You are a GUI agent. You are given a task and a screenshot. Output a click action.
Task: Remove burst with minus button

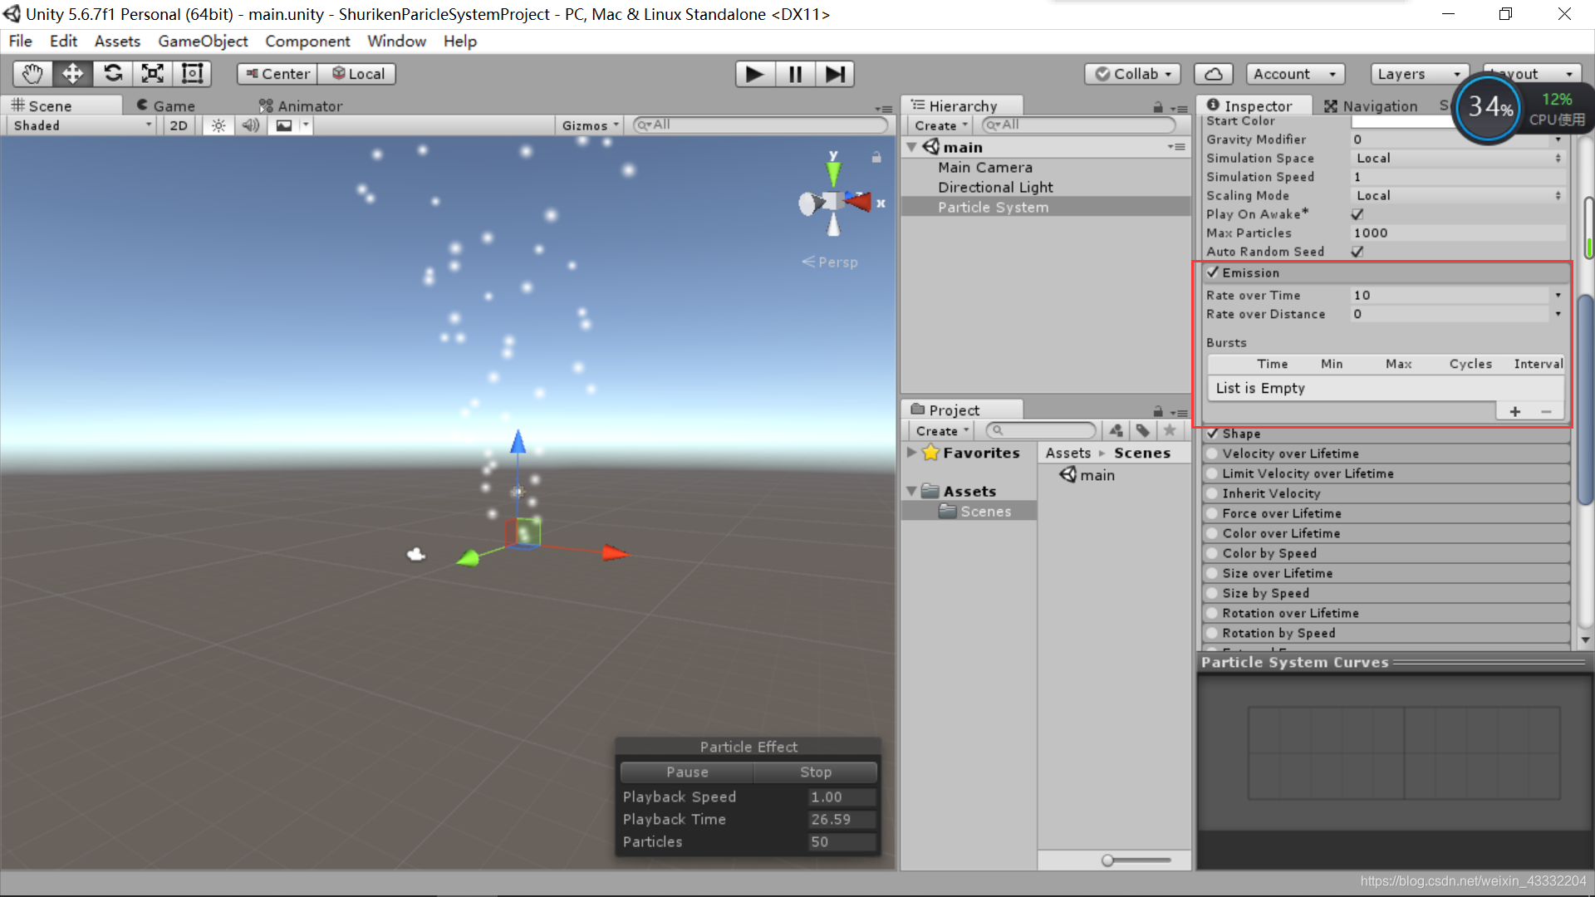click(x=1546, y=411)
